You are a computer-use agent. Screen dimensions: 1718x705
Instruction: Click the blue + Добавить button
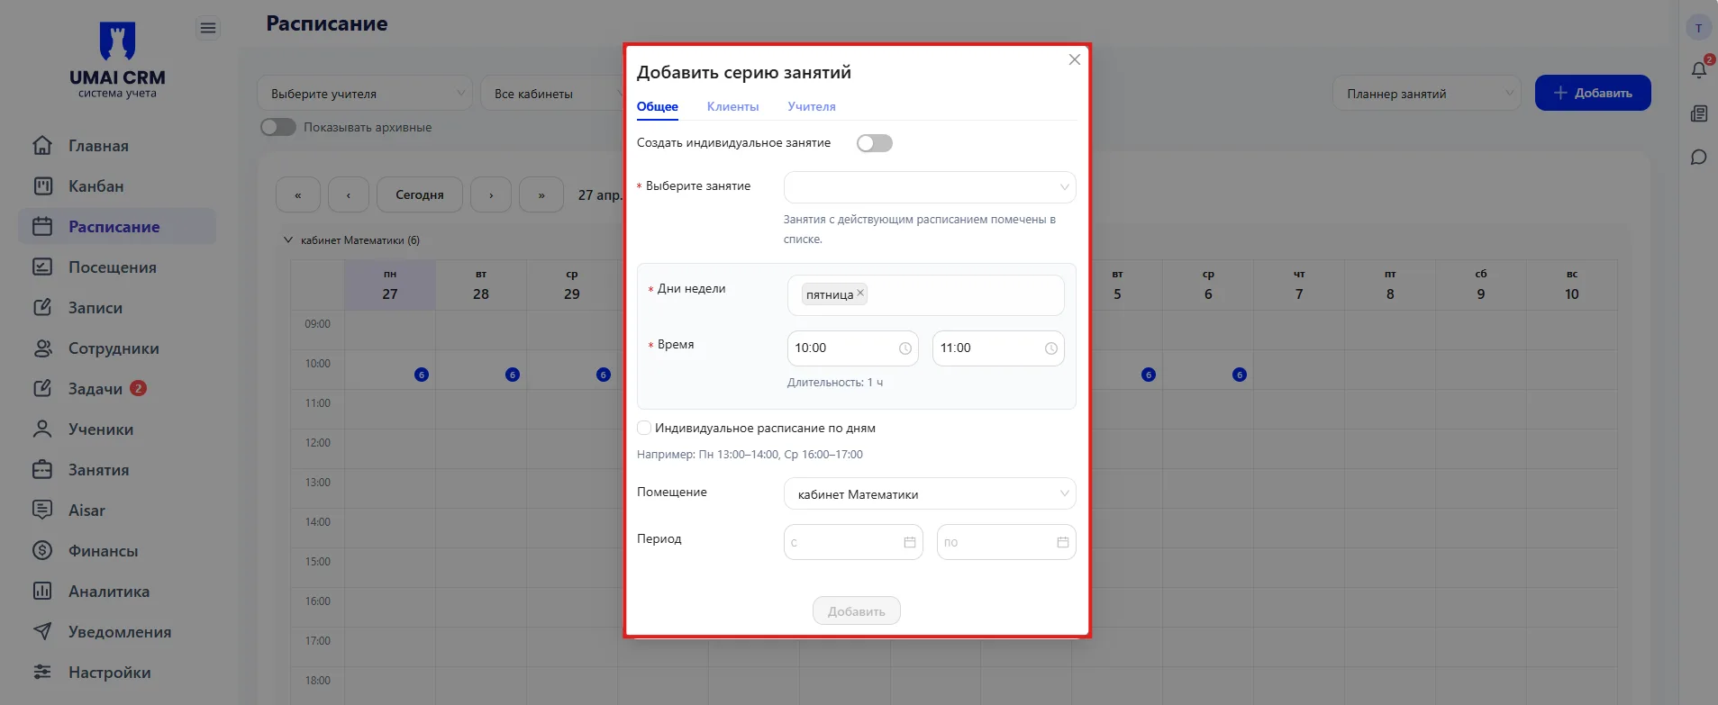[1593, 93]
